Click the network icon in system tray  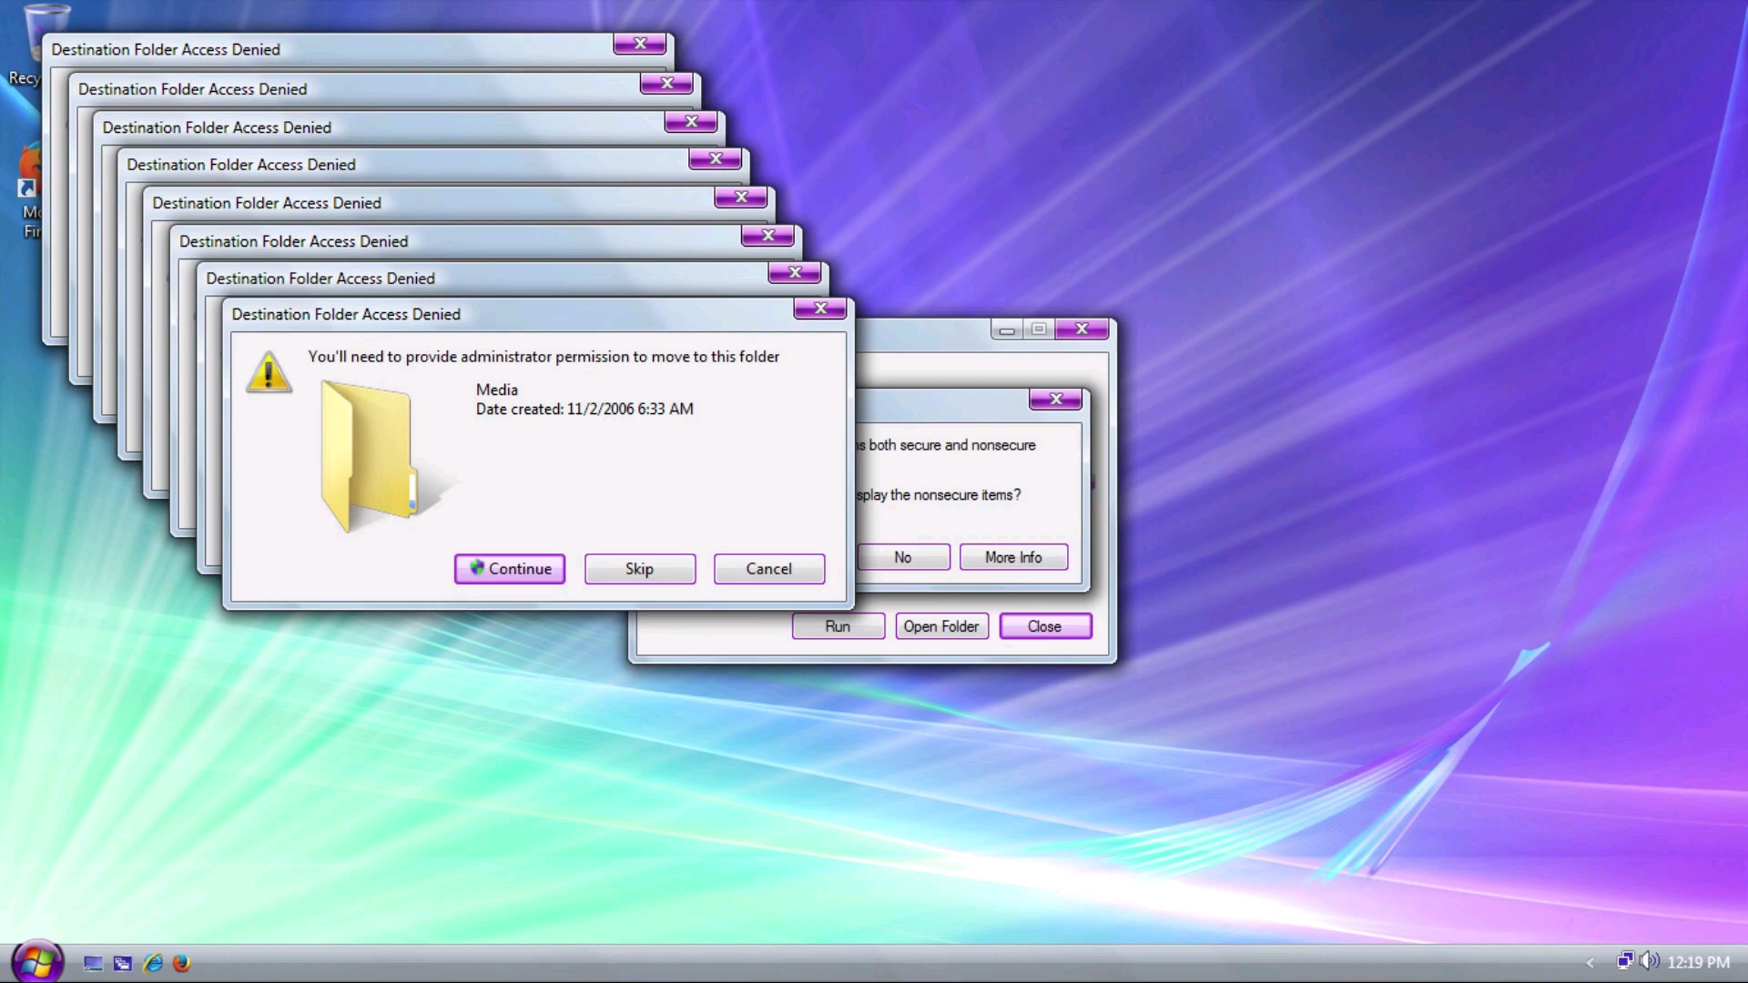(1625, 961)
